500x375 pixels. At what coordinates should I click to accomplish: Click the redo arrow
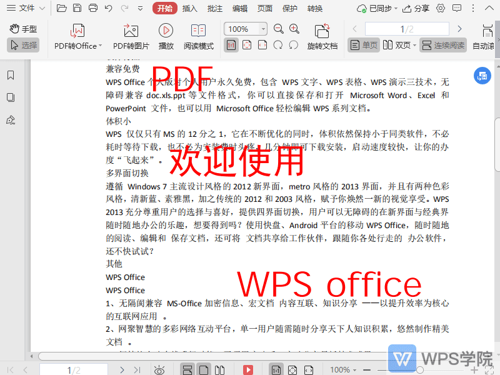(x=124, y=8)
